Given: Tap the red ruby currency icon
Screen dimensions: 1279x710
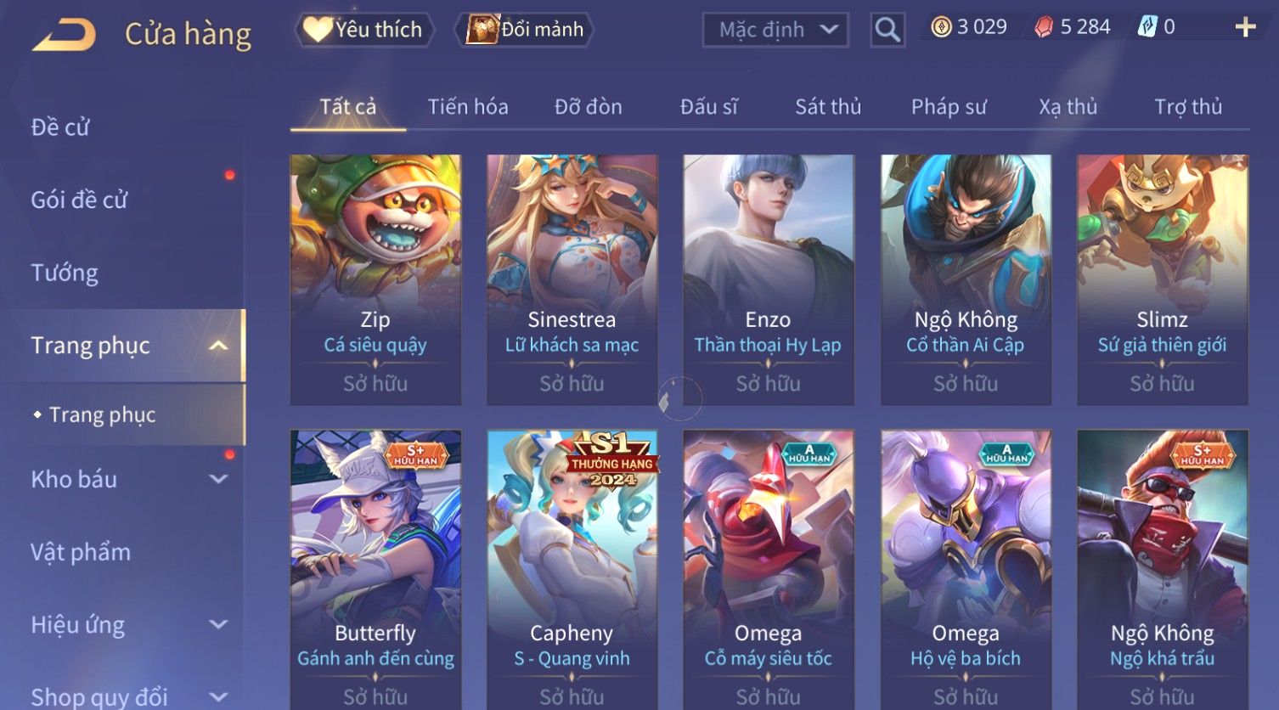Looking at the screenshot, I should click(x=1044, y=27).
